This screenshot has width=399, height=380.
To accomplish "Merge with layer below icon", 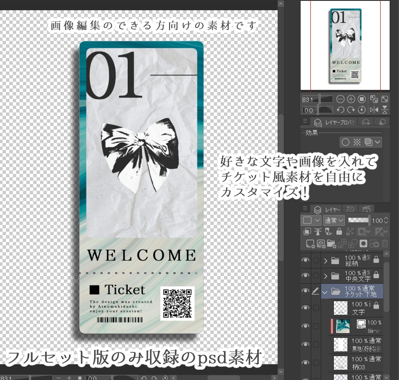I will 353,244.
